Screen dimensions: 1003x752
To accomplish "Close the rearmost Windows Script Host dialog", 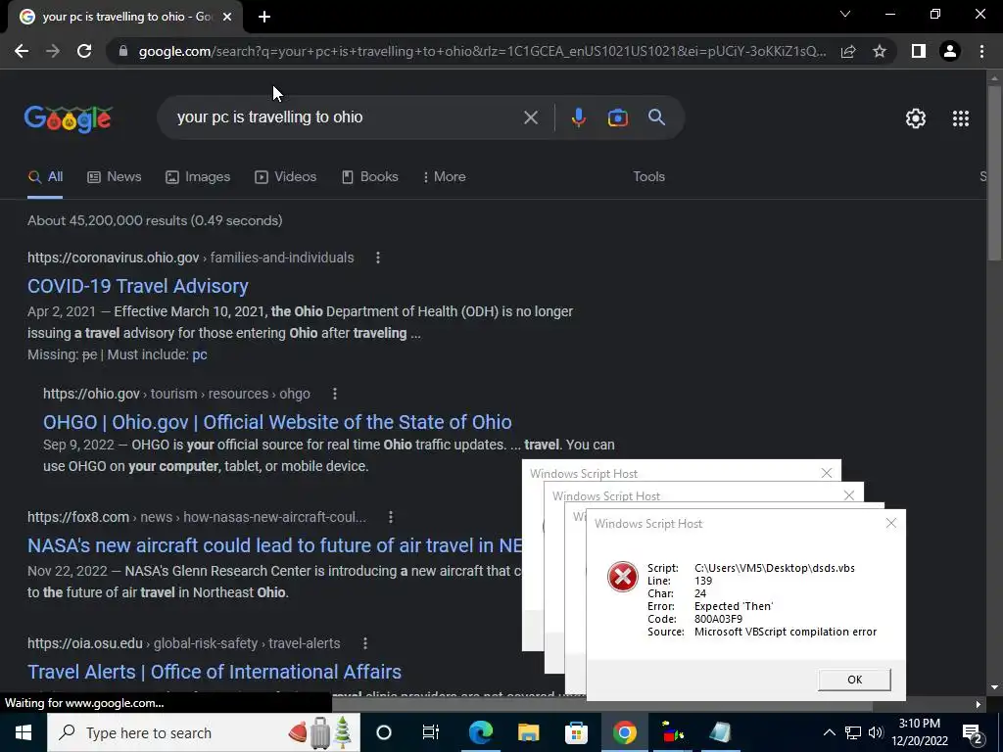I will pos(827,473).
